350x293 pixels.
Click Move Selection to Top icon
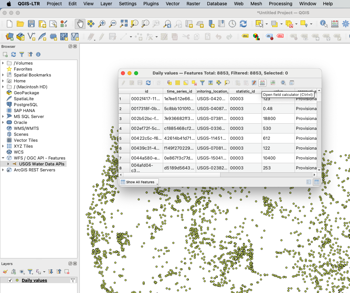(211, 83)
